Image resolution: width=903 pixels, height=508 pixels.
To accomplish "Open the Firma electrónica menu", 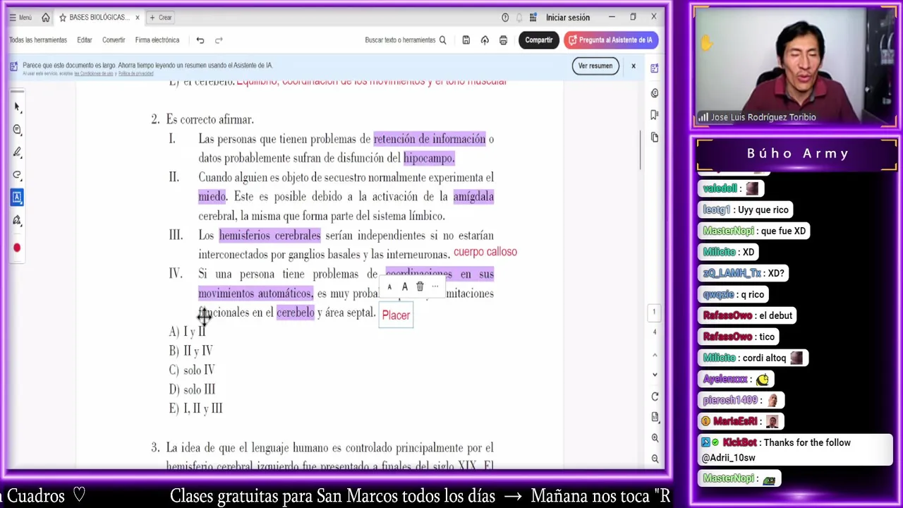I will [x=157, y=40].
